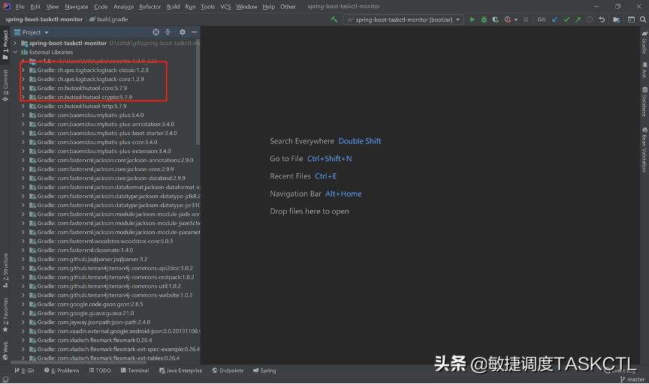Open the Run Anything window icon
649x384 pixels.
coord(631,19)
